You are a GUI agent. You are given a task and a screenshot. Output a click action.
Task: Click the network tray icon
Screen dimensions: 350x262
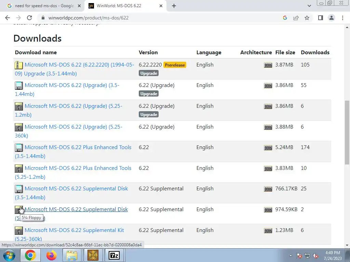click(307, 256)
